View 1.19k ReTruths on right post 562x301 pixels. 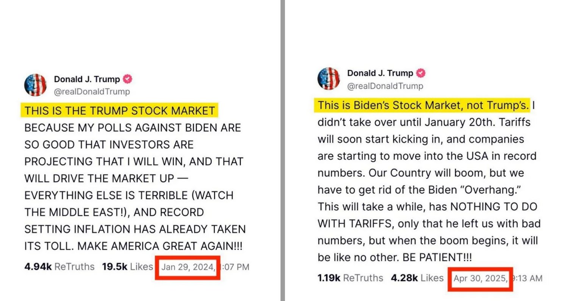tap(351, 278)
